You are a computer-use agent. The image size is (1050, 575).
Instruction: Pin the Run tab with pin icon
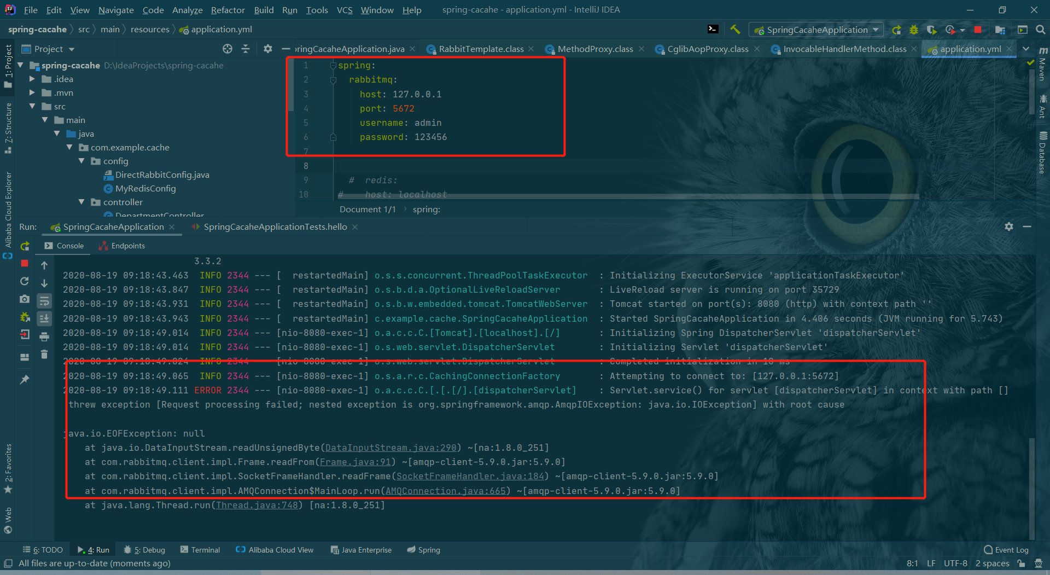(25, 379)
